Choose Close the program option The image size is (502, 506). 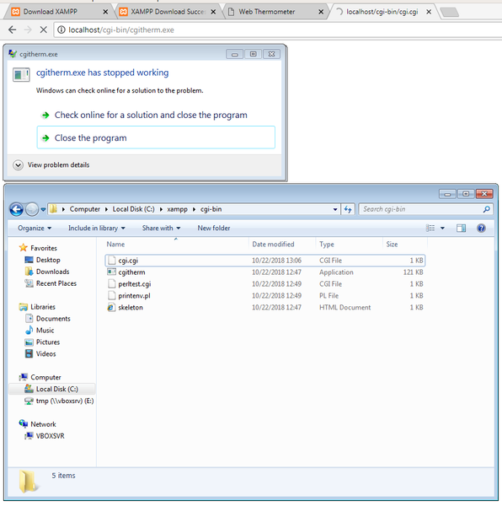(x=156, y=137)
